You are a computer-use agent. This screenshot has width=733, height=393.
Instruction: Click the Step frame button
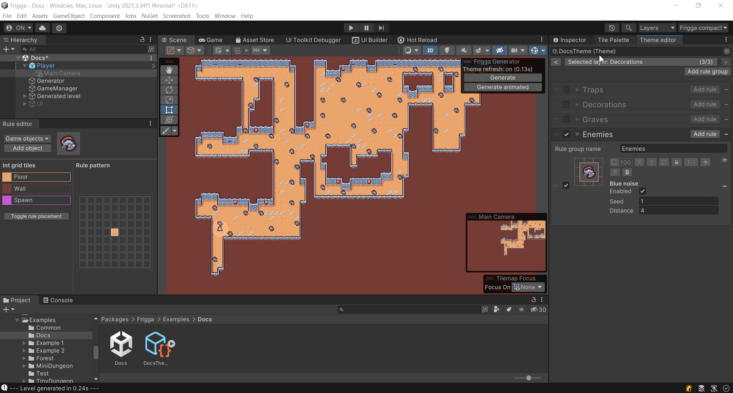pyautogui.click(x=381, y=28)
